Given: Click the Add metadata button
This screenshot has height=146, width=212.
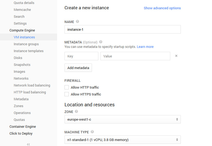Looking at the screenshot, I should 78,68.
